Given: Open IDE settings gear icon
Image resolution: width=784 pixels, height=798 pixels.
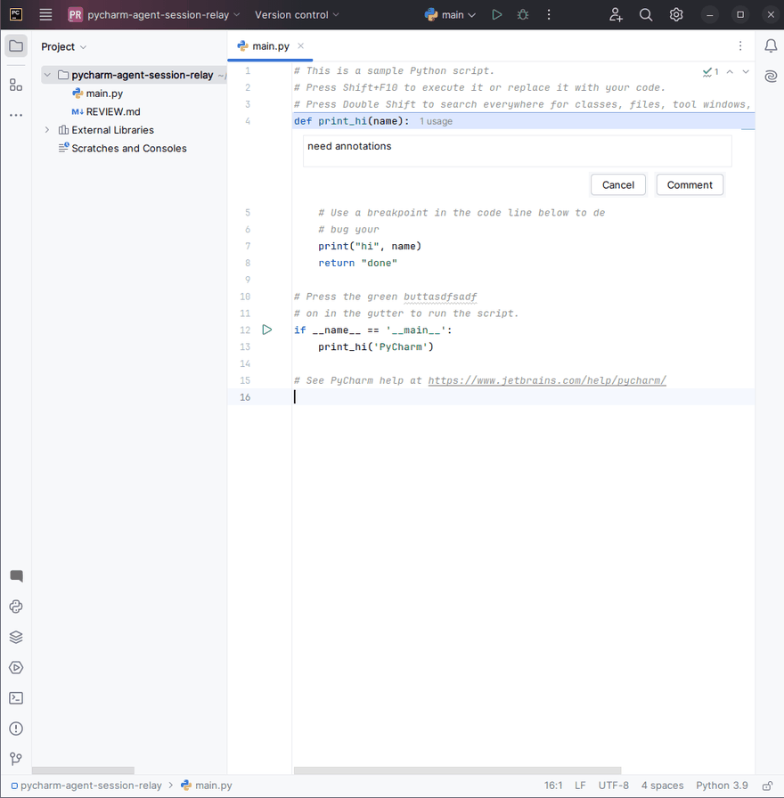Looking at the screenshot, I should [x=675, y=15].
